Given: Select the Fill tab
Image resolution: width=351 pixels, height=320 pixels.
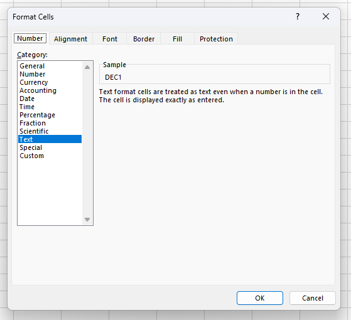Looking at the screenshot, I should pyautogui.click(x=177, y=39).
